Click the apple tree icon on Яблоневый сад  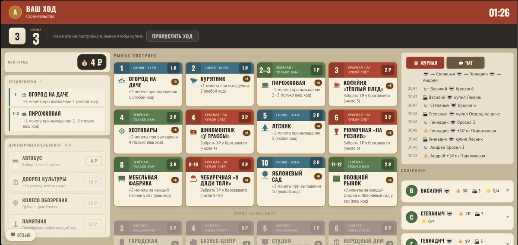pos(265,175)
